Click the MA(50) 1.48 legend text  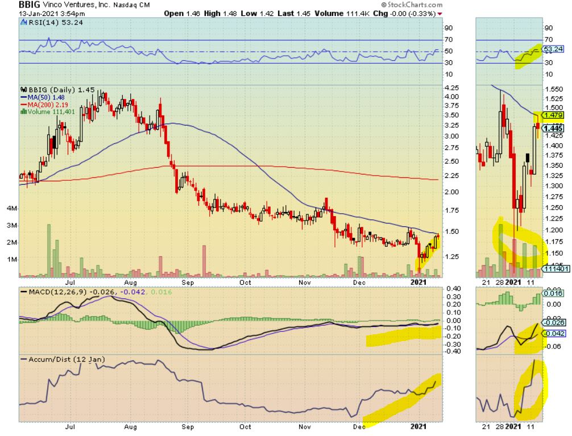[x=46, y=97]
